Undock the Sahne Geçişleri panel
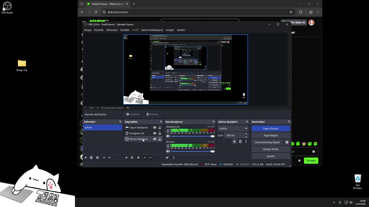The height and width of the screenshot is (207, 369). coord(247,122)
